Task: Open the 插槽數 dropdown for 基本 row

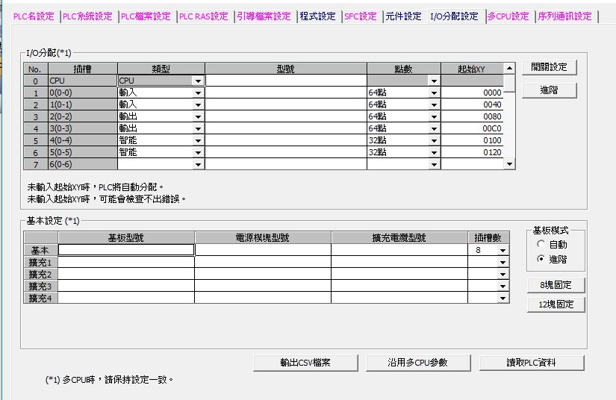Action: [x=503, y=251]
